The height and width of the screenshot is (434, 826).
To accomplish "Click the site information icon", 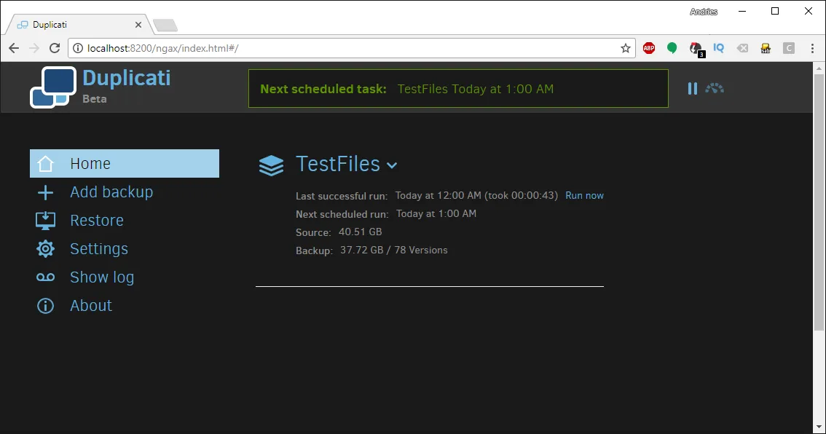I will [78, 49].
